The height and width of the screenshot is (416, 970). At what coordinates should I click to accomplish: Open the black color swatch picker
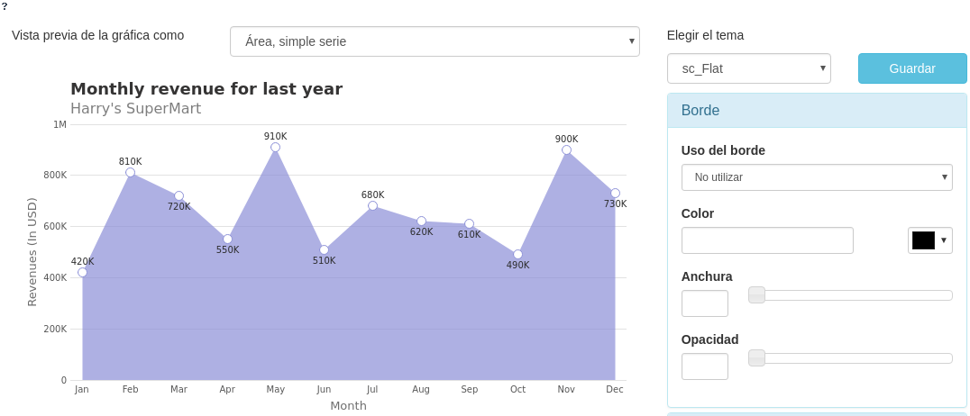(929, 240)
